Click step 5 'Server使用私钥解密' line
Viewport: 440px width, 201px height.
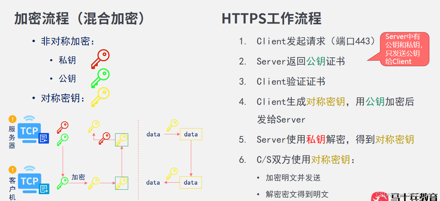[335, 139]
